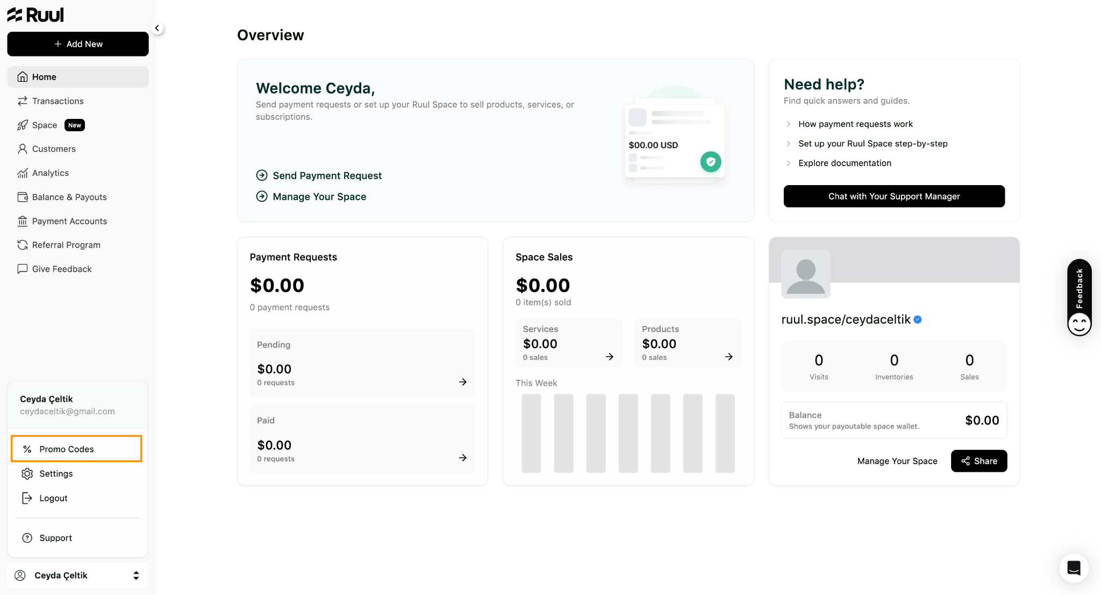Click the smiley Feedback side tab
Viewport: 1101px width, 595px height.
tap(1079, 297)
